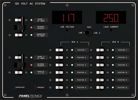Click the green Parallel A + B indicator light

[31, 73]
